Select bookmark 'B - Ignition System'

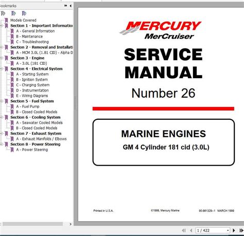pyautogui.click(x=32, y=80)
